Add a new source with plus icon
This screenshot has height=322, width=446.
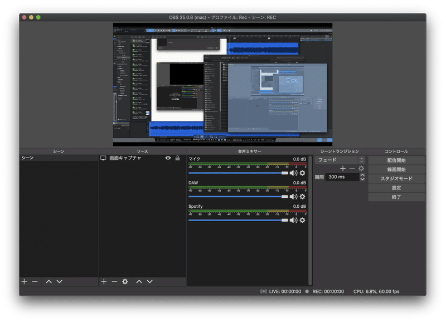pyautogui.click(x=104, y=281)
